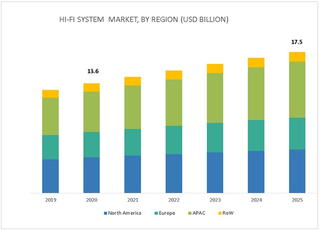Select the chart title text
The width and height of the screenshot is (320, 231).
pos(143,20)
